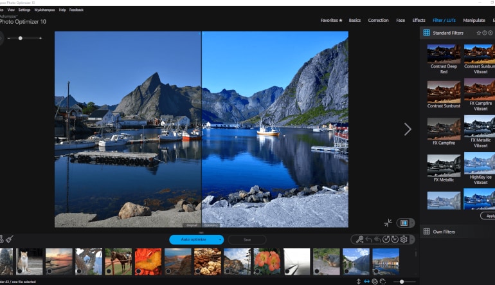The height and width of the screenshot is (285, 495).
Task: Open settings gear in bottom toolbar
Action: (404, 239)
